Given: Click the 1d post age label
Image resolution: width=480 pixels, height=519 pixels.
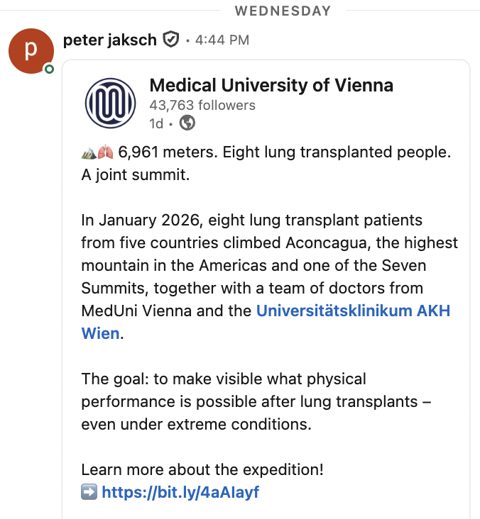Looking at the screenshot, I should tap(156, 123).
